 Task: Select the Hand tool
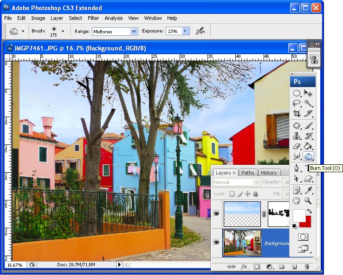[297, 200]
